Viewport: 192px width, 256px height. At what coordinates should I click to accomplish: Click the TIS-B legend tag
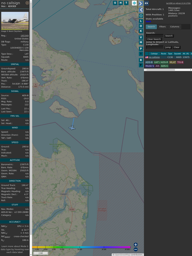(x=180, y=62)
